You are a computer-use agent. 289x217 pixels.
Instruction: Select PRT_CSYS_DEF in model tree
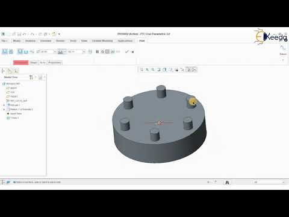click(17, 101)
